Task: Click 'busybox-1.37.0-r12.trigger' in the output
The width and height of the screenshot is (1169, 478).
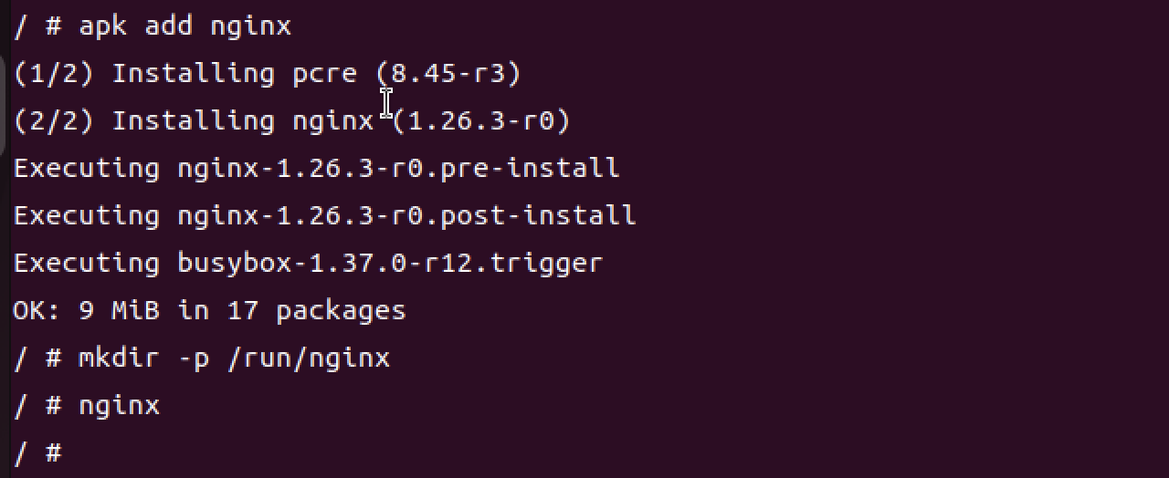Action: pos(390,263)
